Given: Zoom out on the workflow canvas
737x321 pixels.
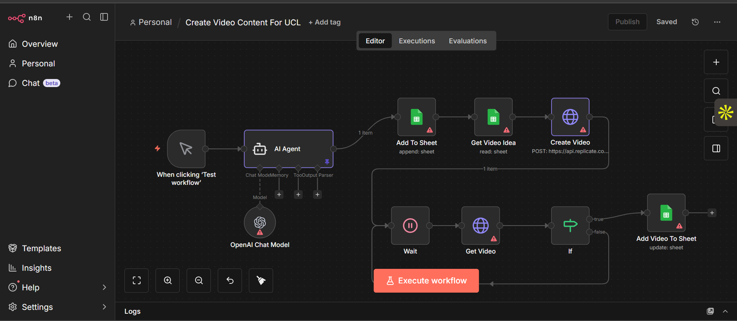Looking at the screenshot, I should [x=199, y=280].
